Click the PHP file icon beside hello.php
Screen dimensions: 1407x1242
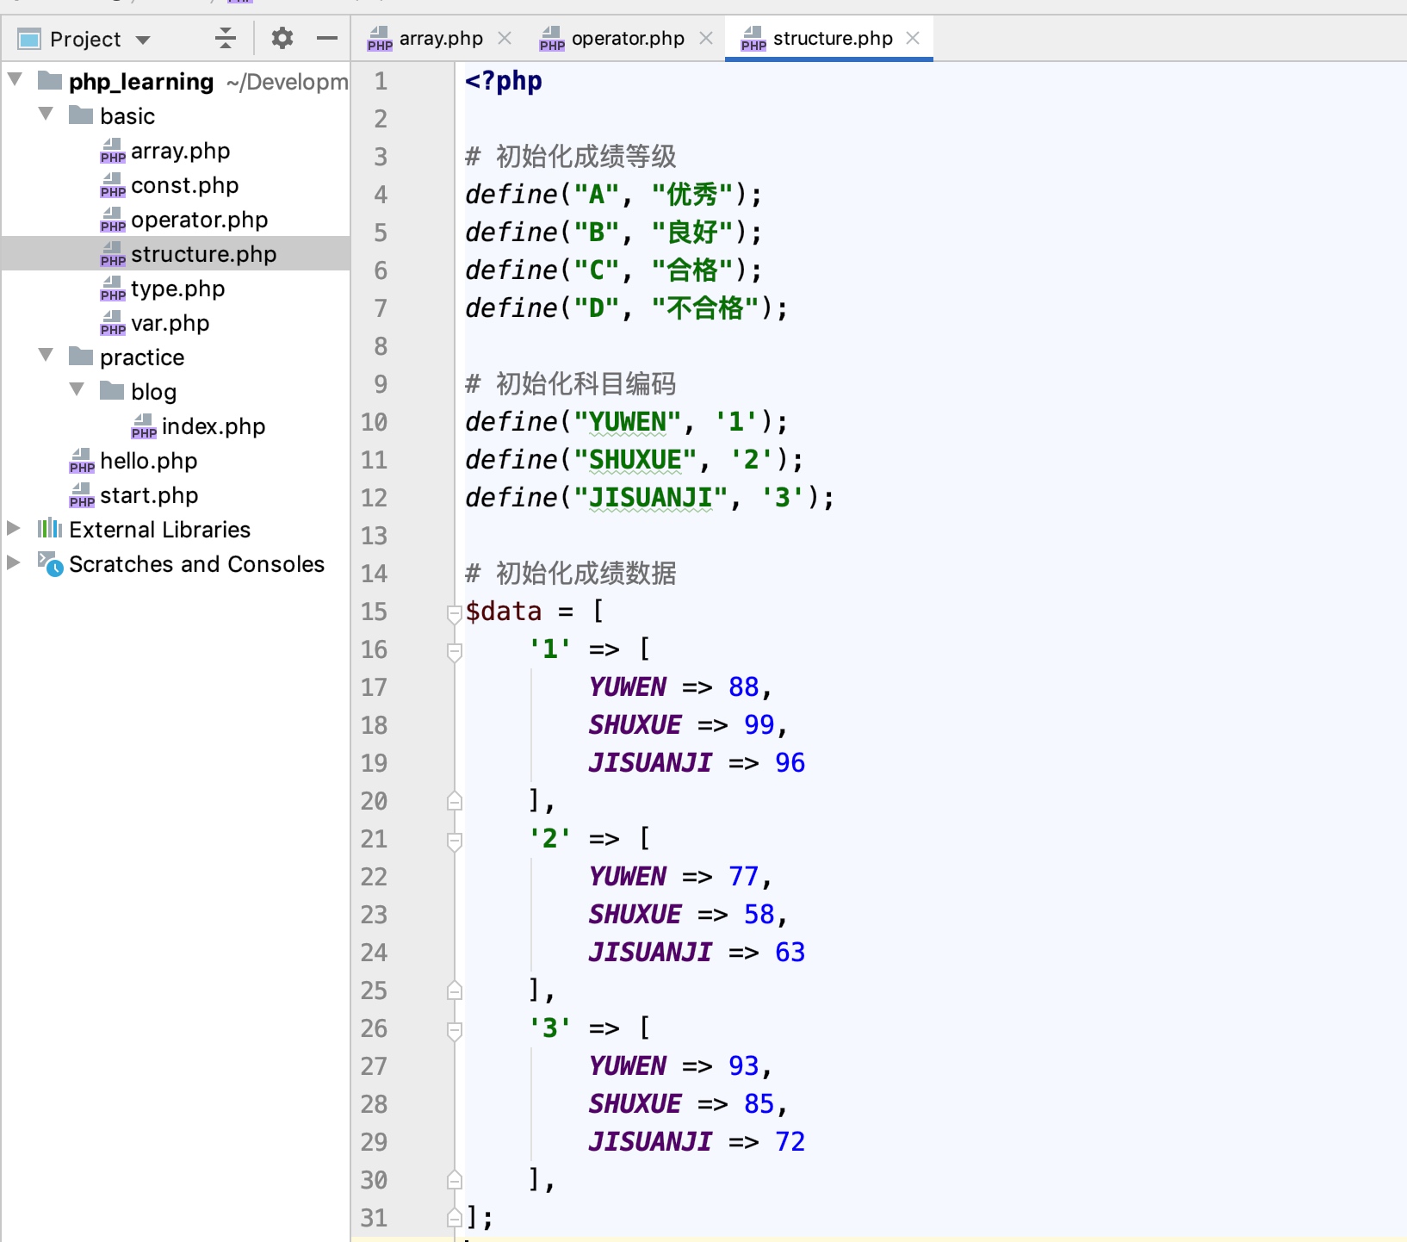point(82,461)
